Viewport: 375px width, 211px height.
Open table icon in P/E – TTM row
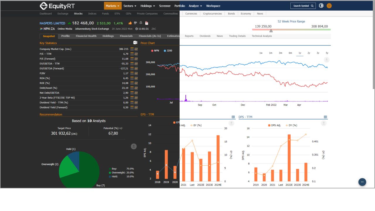[x=132, y=54]
